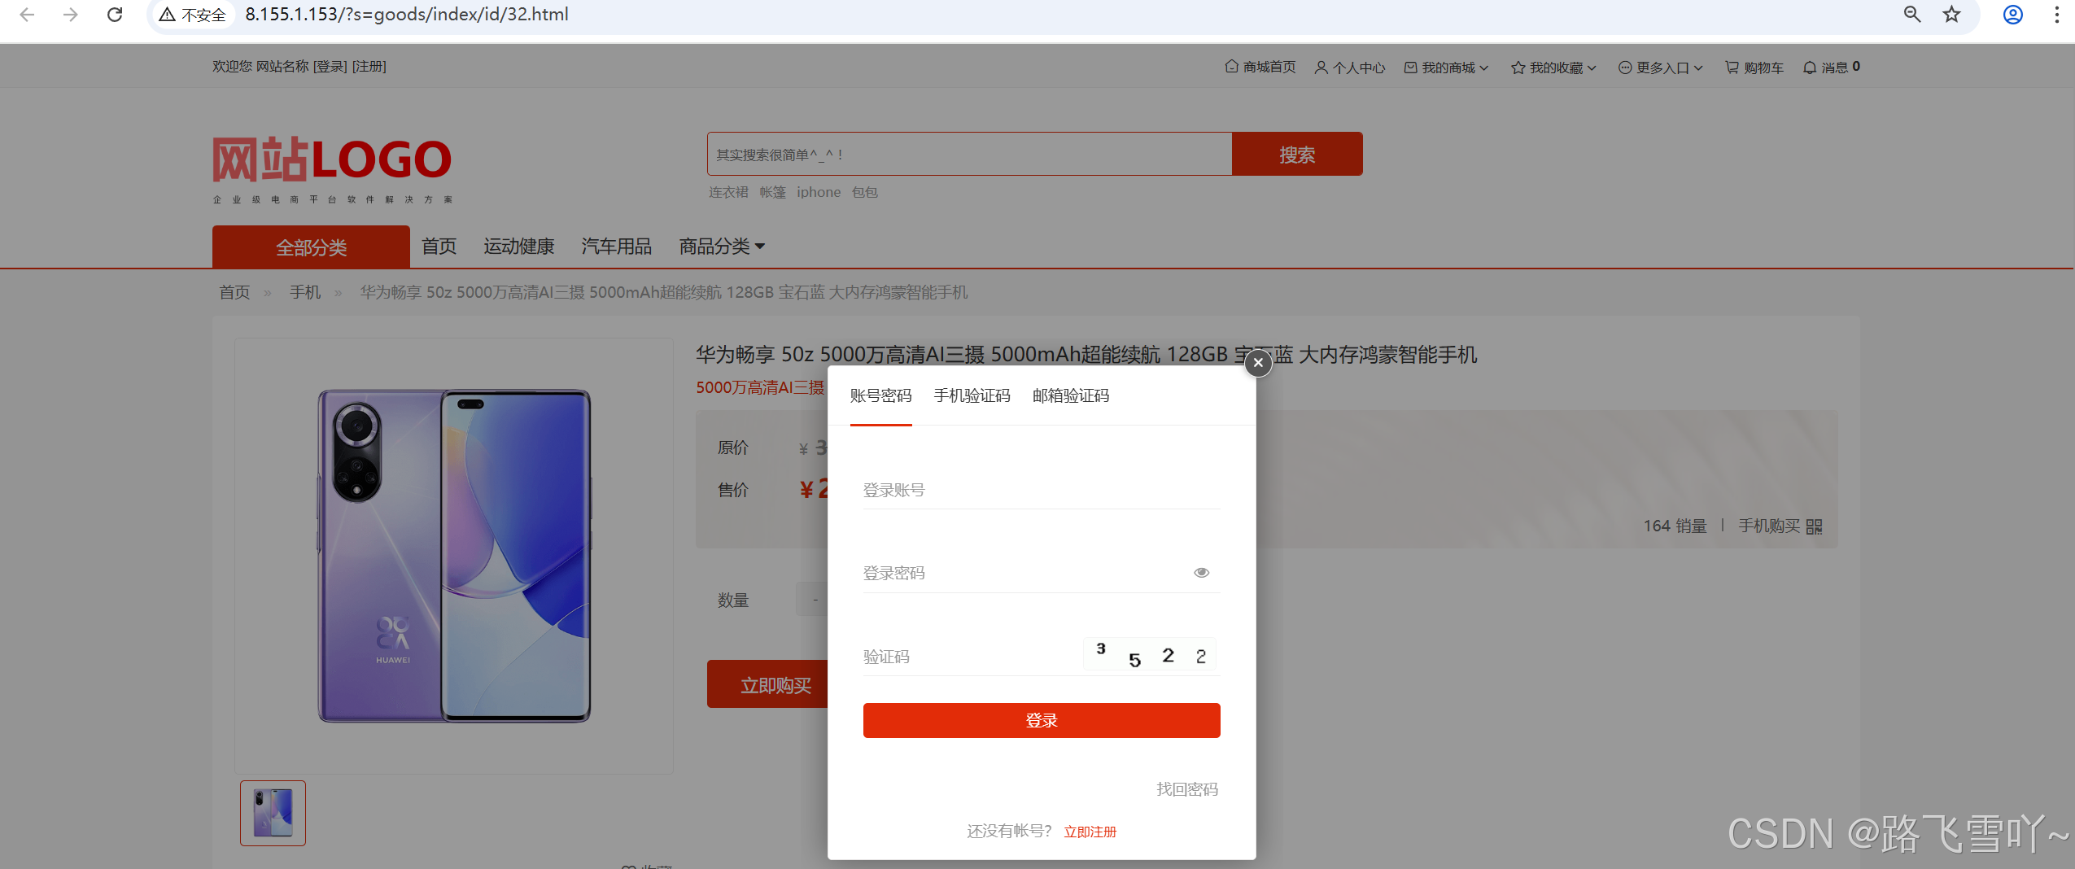This screenshot has height=869, width=2075.
Task: Focus the site search box
Action: coord(969,155)
